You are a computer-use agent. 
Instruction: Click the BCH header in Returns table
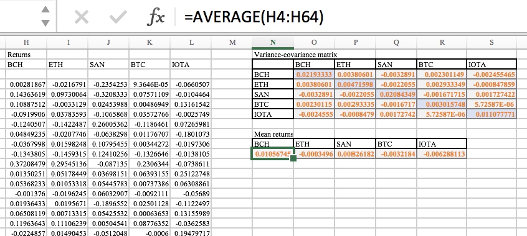click(x=26, y=65)
